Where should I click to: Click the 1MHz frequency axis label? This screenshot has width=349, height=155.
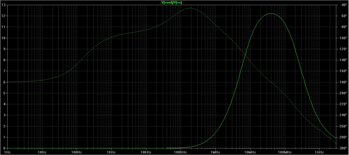(215, 152)
